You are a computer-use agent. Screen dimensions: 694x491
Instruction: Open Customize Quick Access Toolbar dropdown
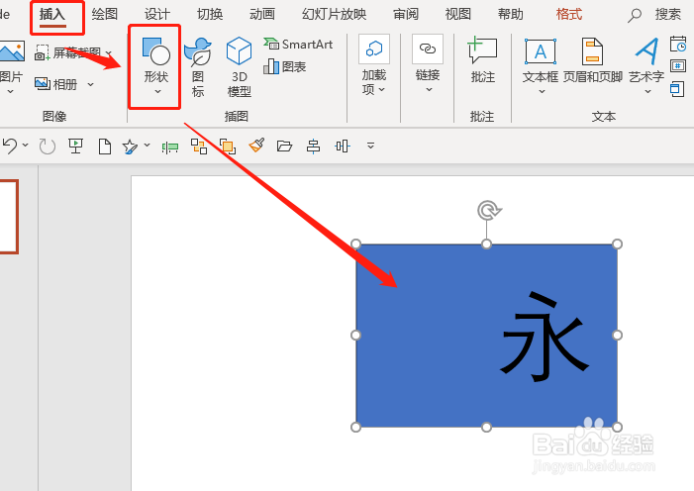click(371, 146)
